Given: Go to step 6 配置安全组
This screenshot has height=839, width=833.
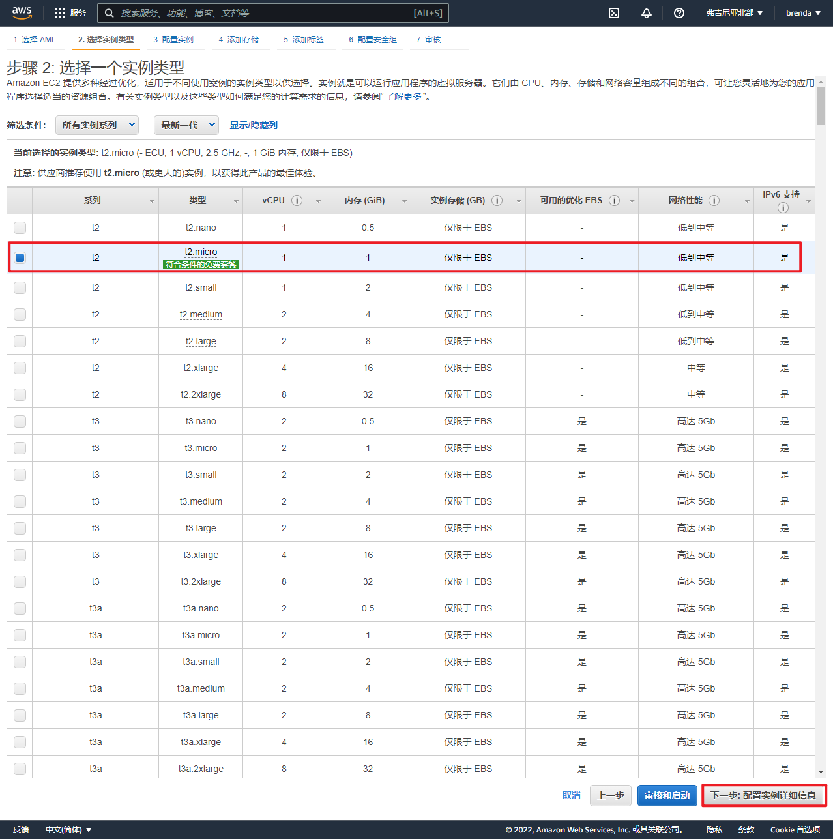Looking at the screenshot, I should click(373, 40).
